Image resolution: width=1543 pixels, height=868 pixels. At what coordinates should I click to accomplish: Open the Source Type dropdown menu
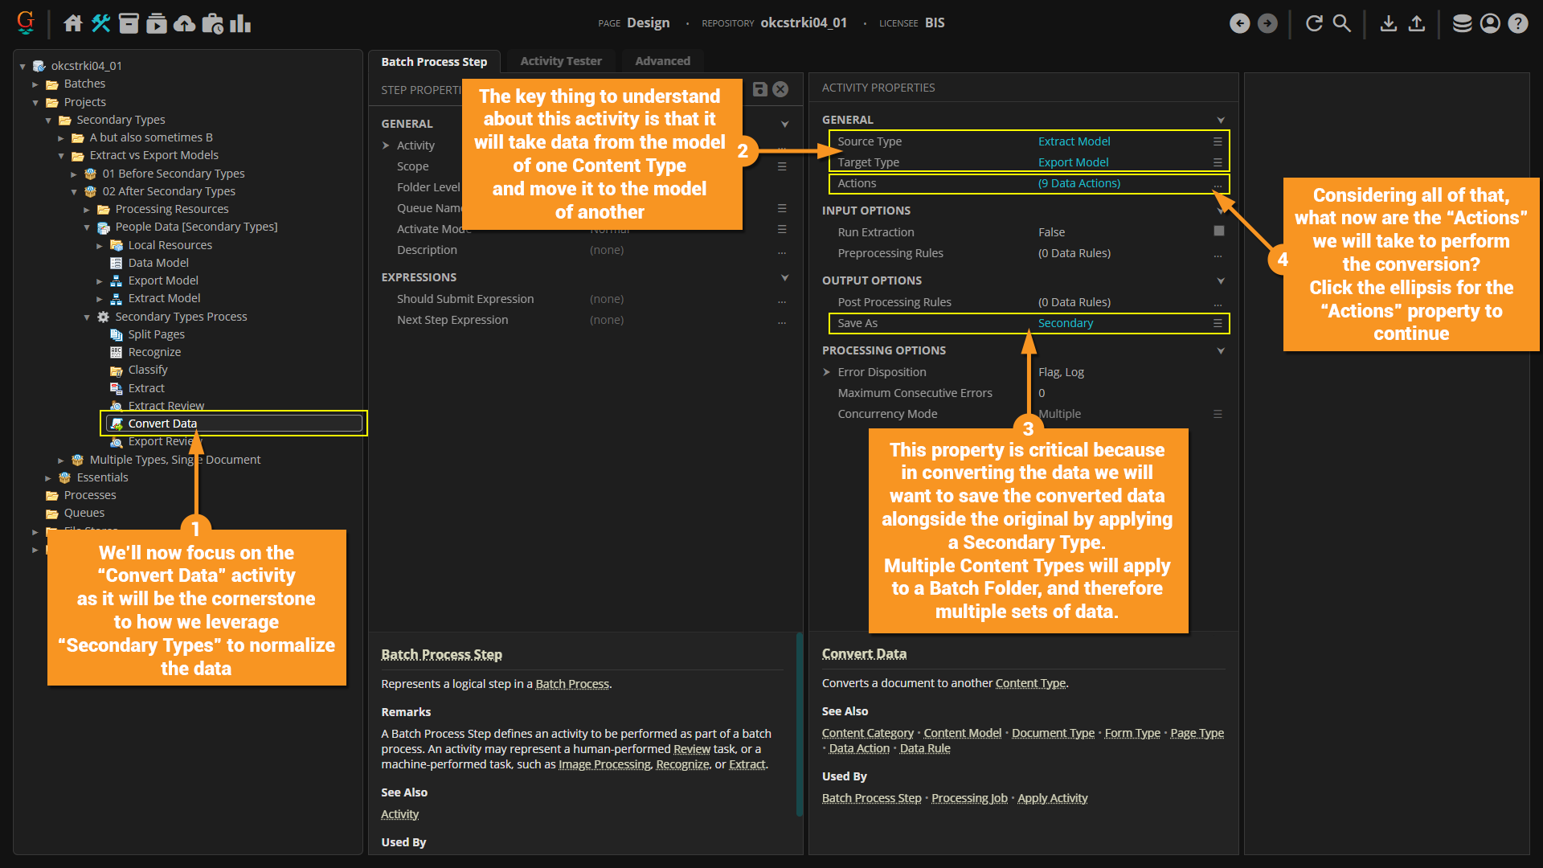[1218, 141]
